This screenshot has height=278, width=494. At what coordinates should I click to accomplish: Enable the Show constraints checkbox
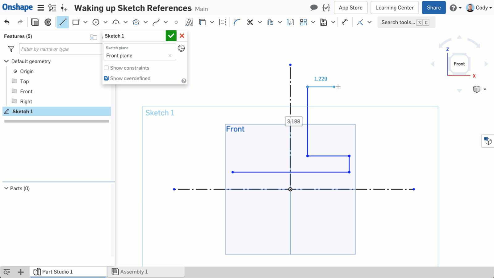pos(106,68)
